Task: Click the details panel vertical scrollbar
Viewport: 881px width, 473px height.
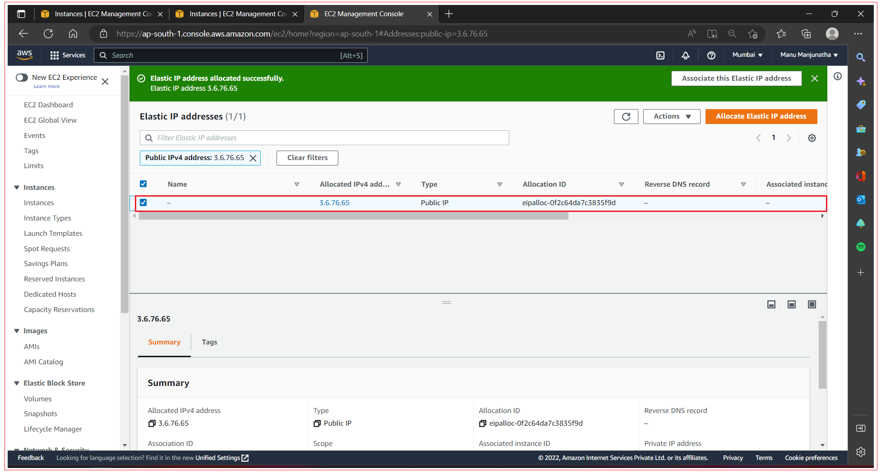Action: point(822,354)
